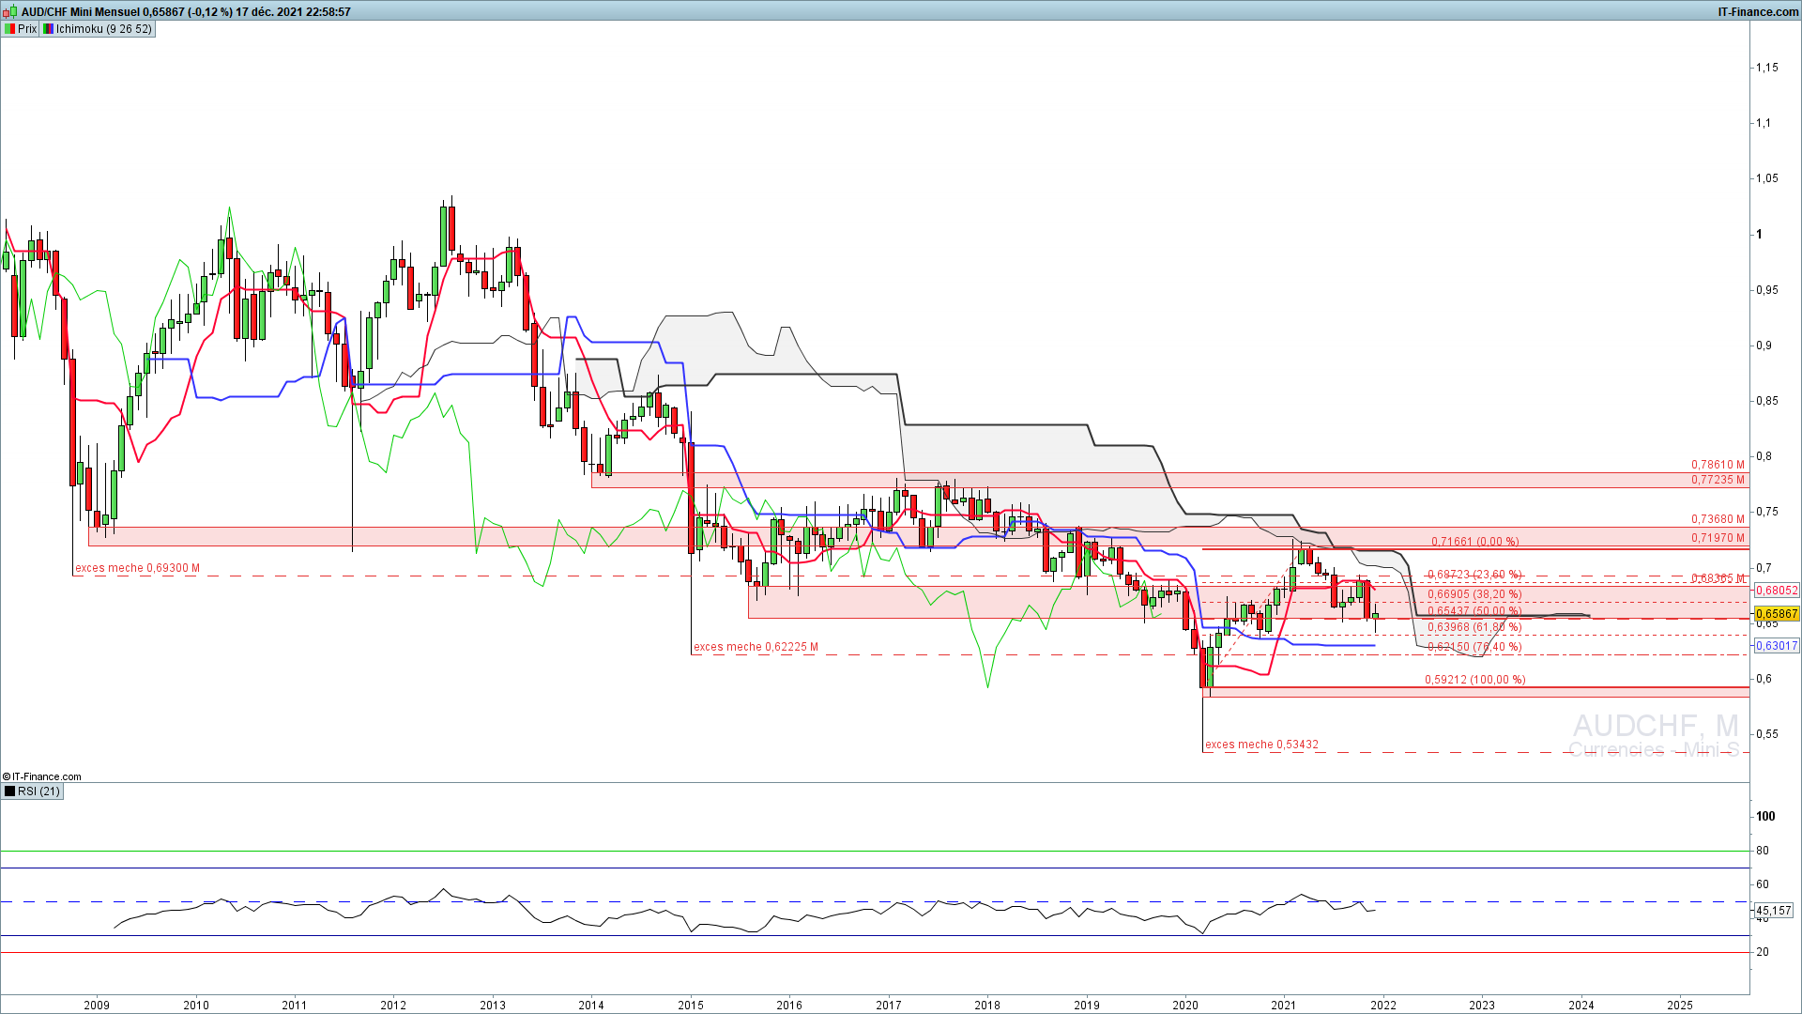The width and height of the screenshot is (1802, 1014).
Task: Click the candlestick chart icon in title bar
Action: tap(10, 11)
